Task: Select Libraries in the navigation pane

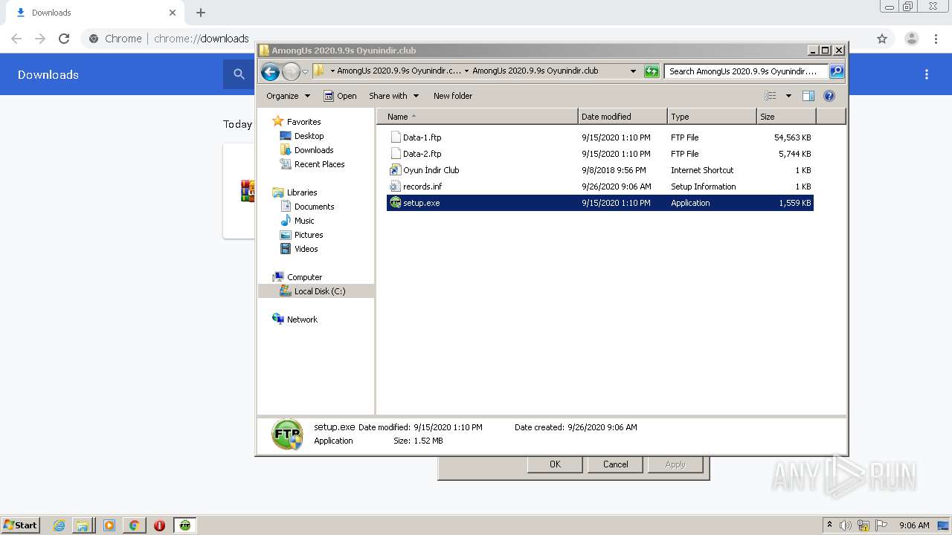Action: [295, 192]
